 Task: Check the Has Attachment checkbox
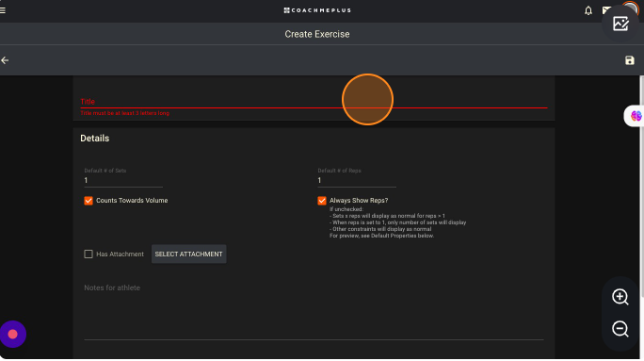[x=89, y=254]
